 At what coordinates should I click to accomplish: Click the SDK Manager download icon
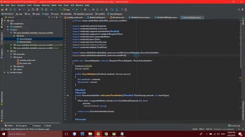(x=117, y=10)
